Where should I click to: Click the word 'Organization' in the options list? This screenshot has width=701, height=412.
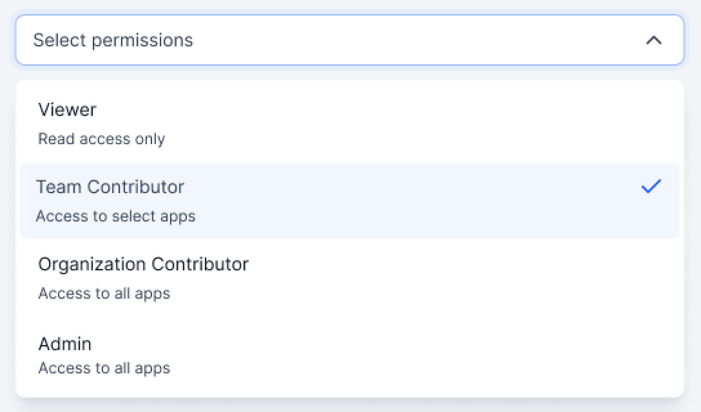point(92,264)
